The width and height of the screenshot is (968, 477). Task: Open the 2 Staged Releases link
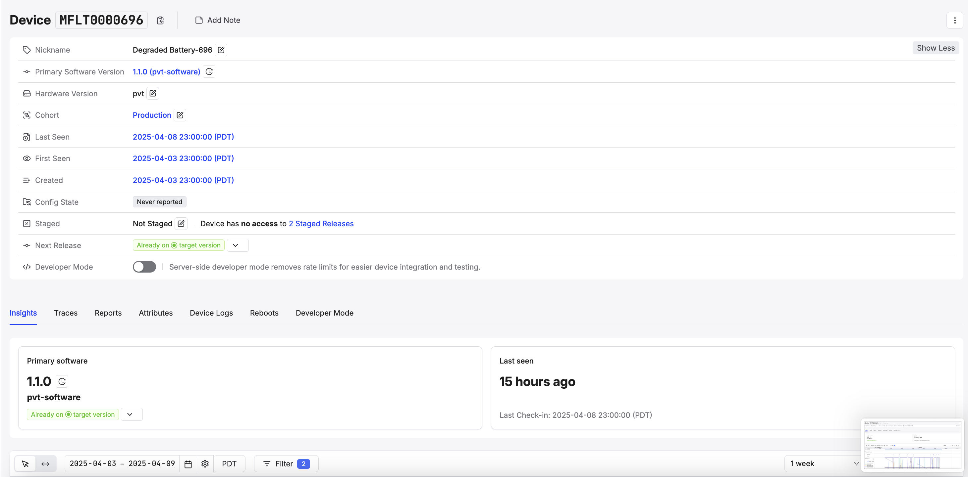point(321,224)
